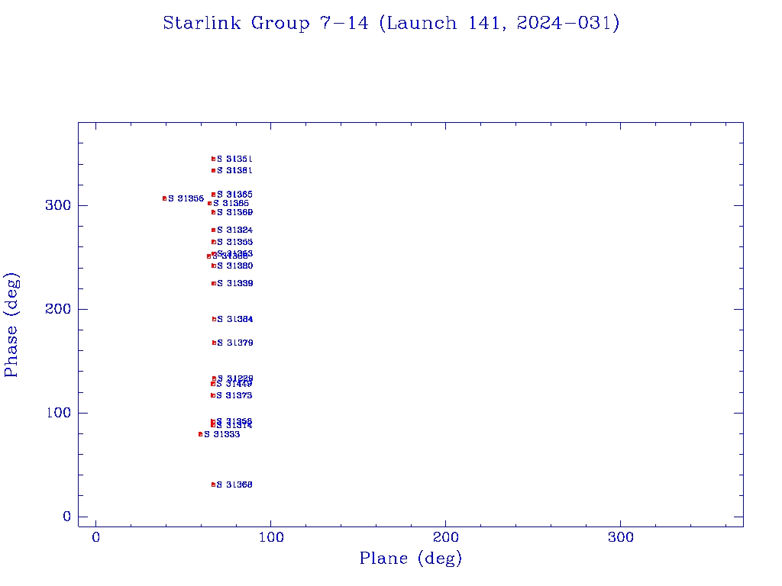
Task: Click the y-axis tick label "100"
Action: [58, 413]
